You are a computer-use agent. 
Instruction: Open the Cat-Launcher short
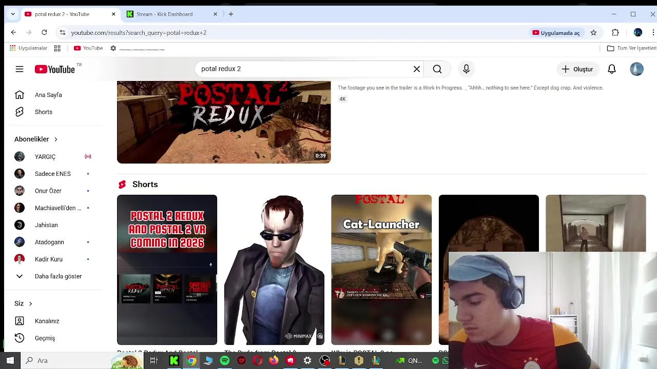click(x=381, y=270)
